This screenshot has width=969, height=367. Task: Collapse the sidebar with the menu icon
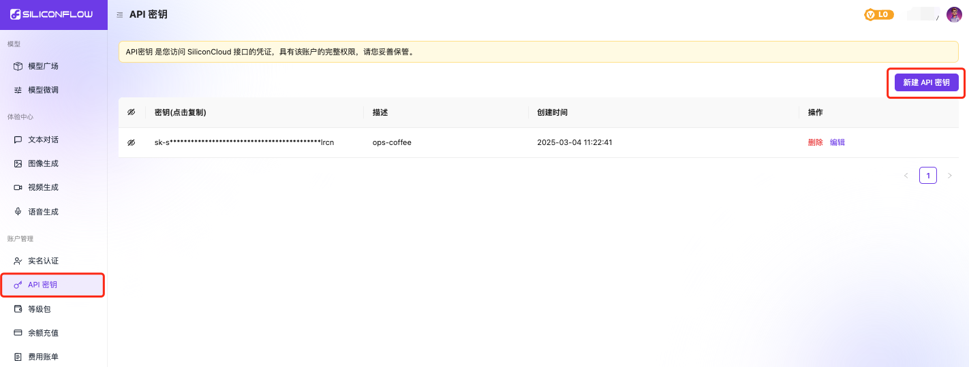click(120, 14)
